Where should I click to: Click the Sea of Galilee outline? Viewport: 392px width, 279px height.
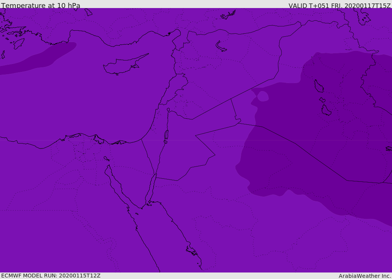pos(168,110)
